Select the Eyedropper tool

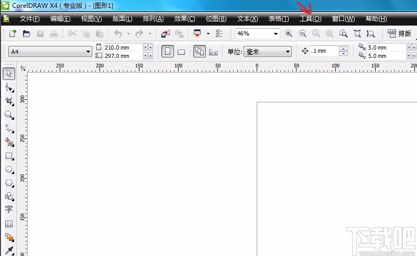(x=9, y=250)
